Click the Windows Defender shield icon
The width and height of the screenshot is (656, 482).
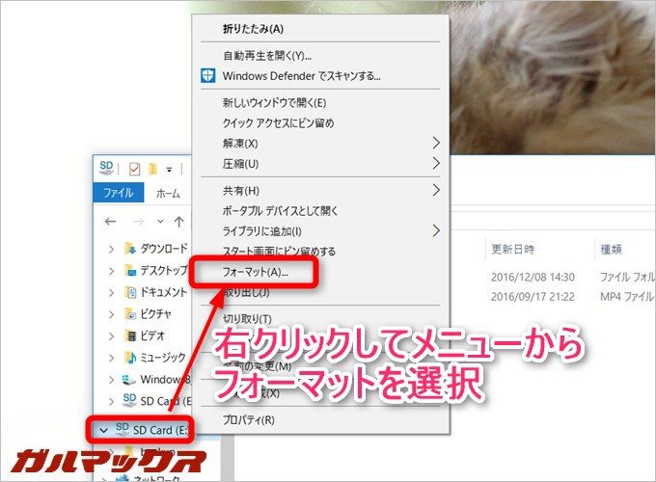[208, 75]
